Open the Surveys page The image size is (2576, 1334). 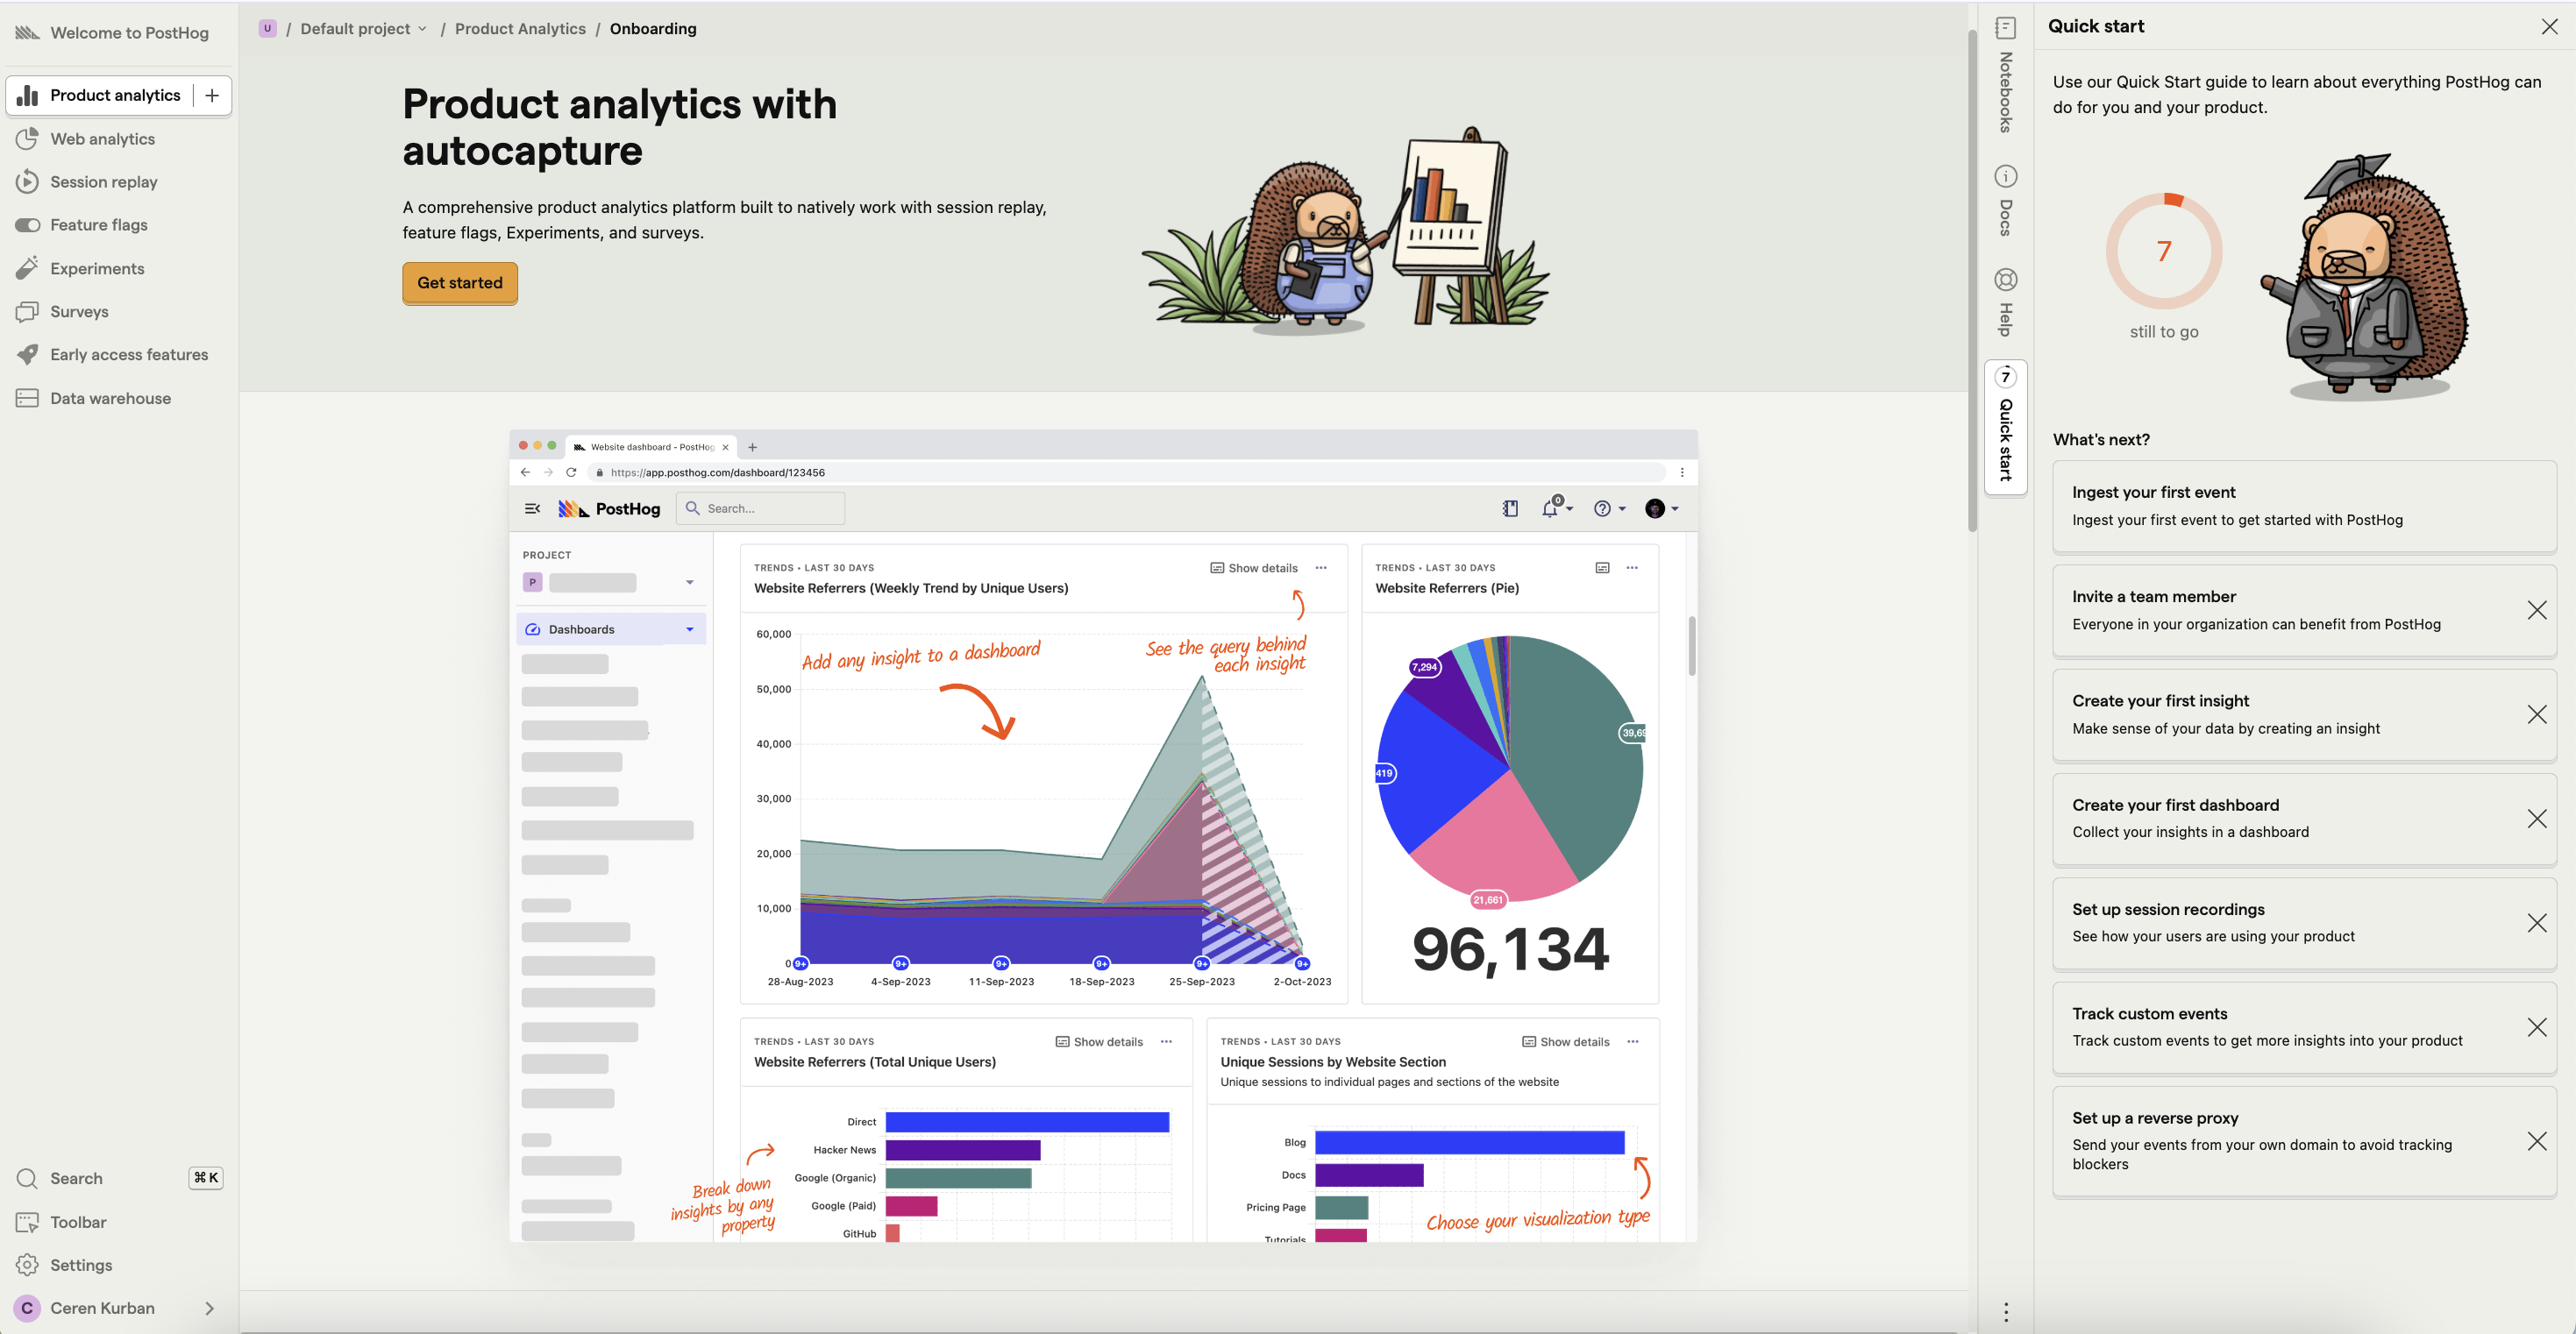point(79,311)
